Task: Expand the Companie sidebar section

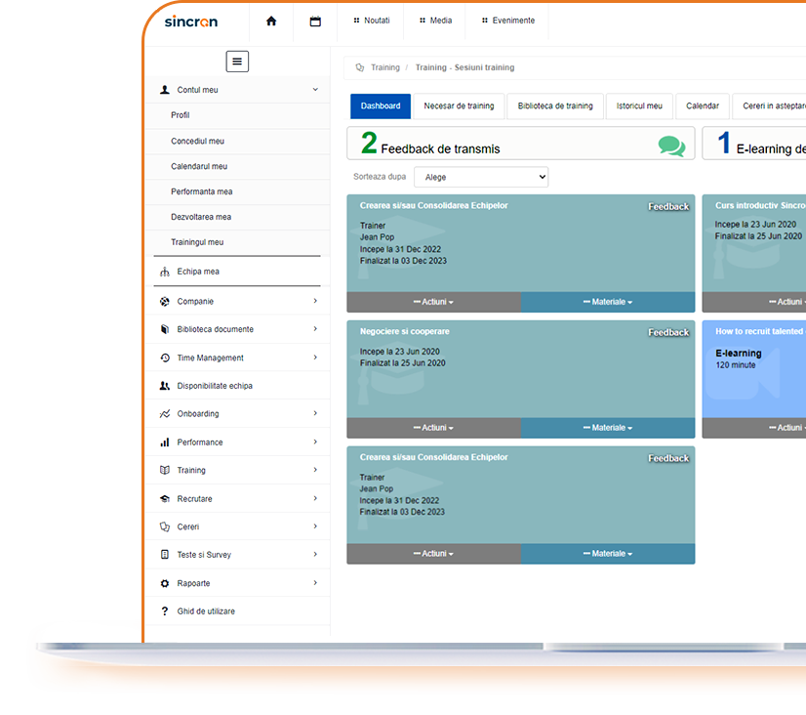Action: click(234, 301)
